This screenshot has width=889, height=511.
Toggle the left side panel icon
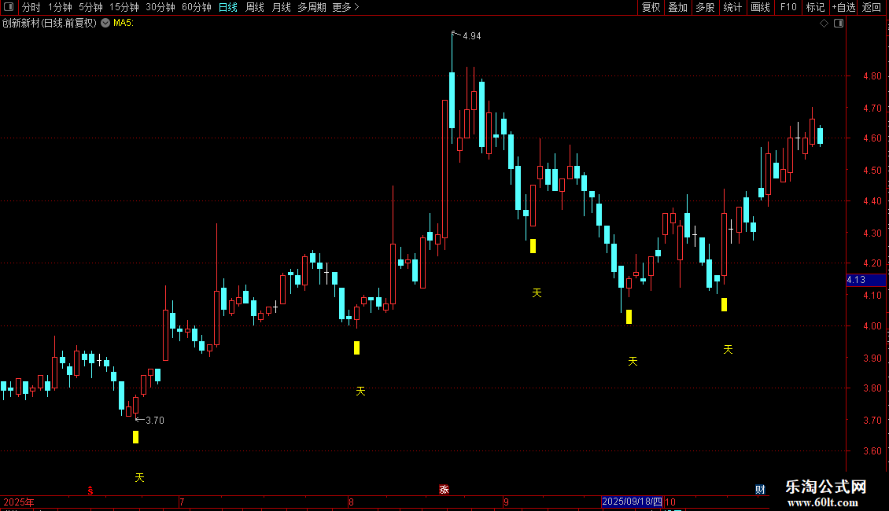pyautogui.click(x=9, y=7)
